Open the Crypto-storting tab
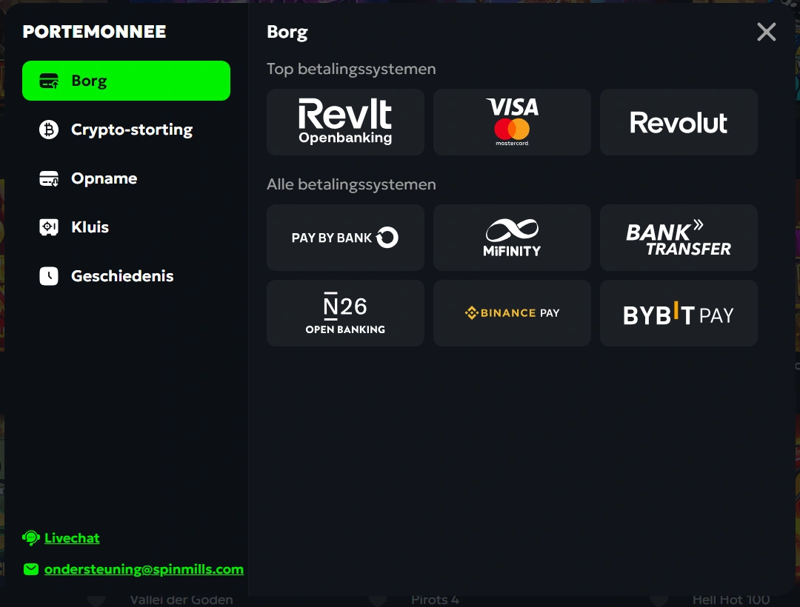800x607 pixels. [131, 130]
